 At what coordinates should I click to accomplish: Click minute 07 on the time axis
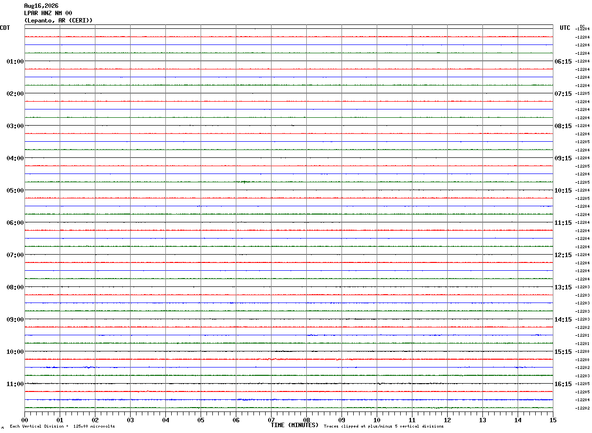coord(271,420)
